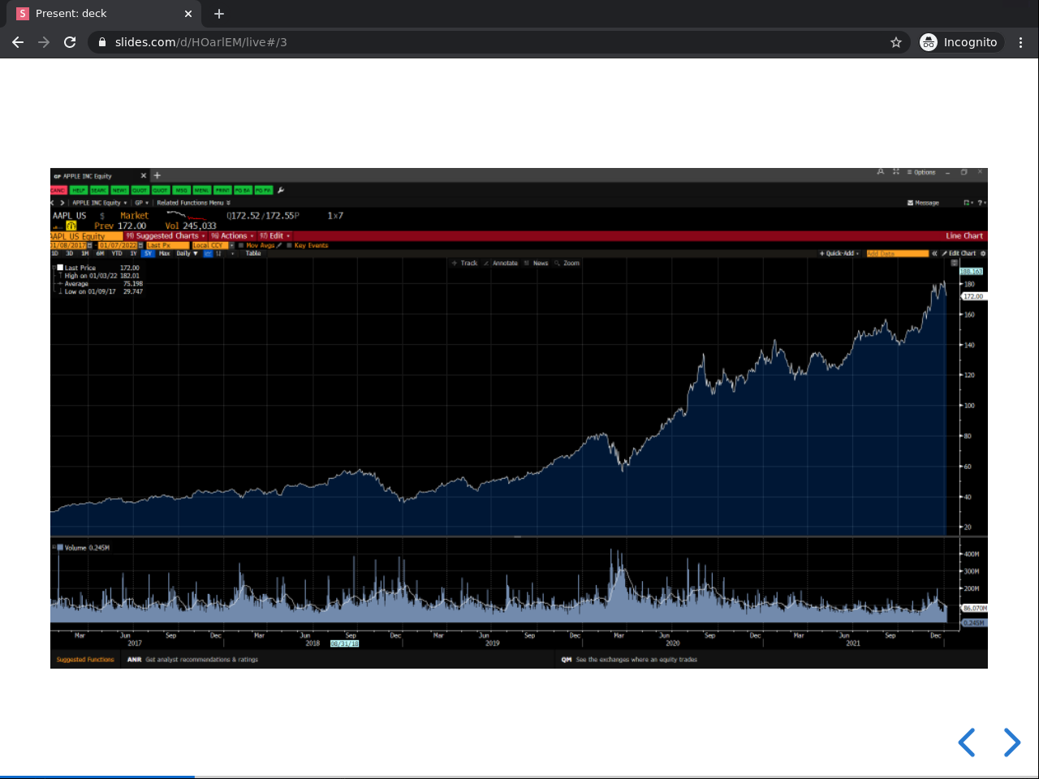This screenshot has width=1039, height=779.
Task: Click the ANR analyst recommendations suggestion
Action: (192, 660)
